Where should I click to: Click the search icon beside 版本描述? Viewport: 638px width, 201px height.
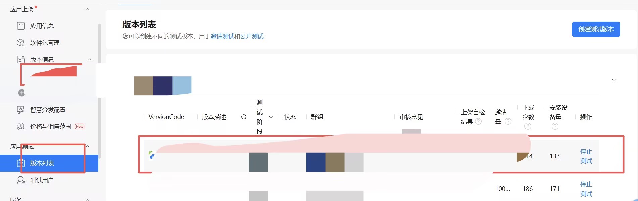244,117
